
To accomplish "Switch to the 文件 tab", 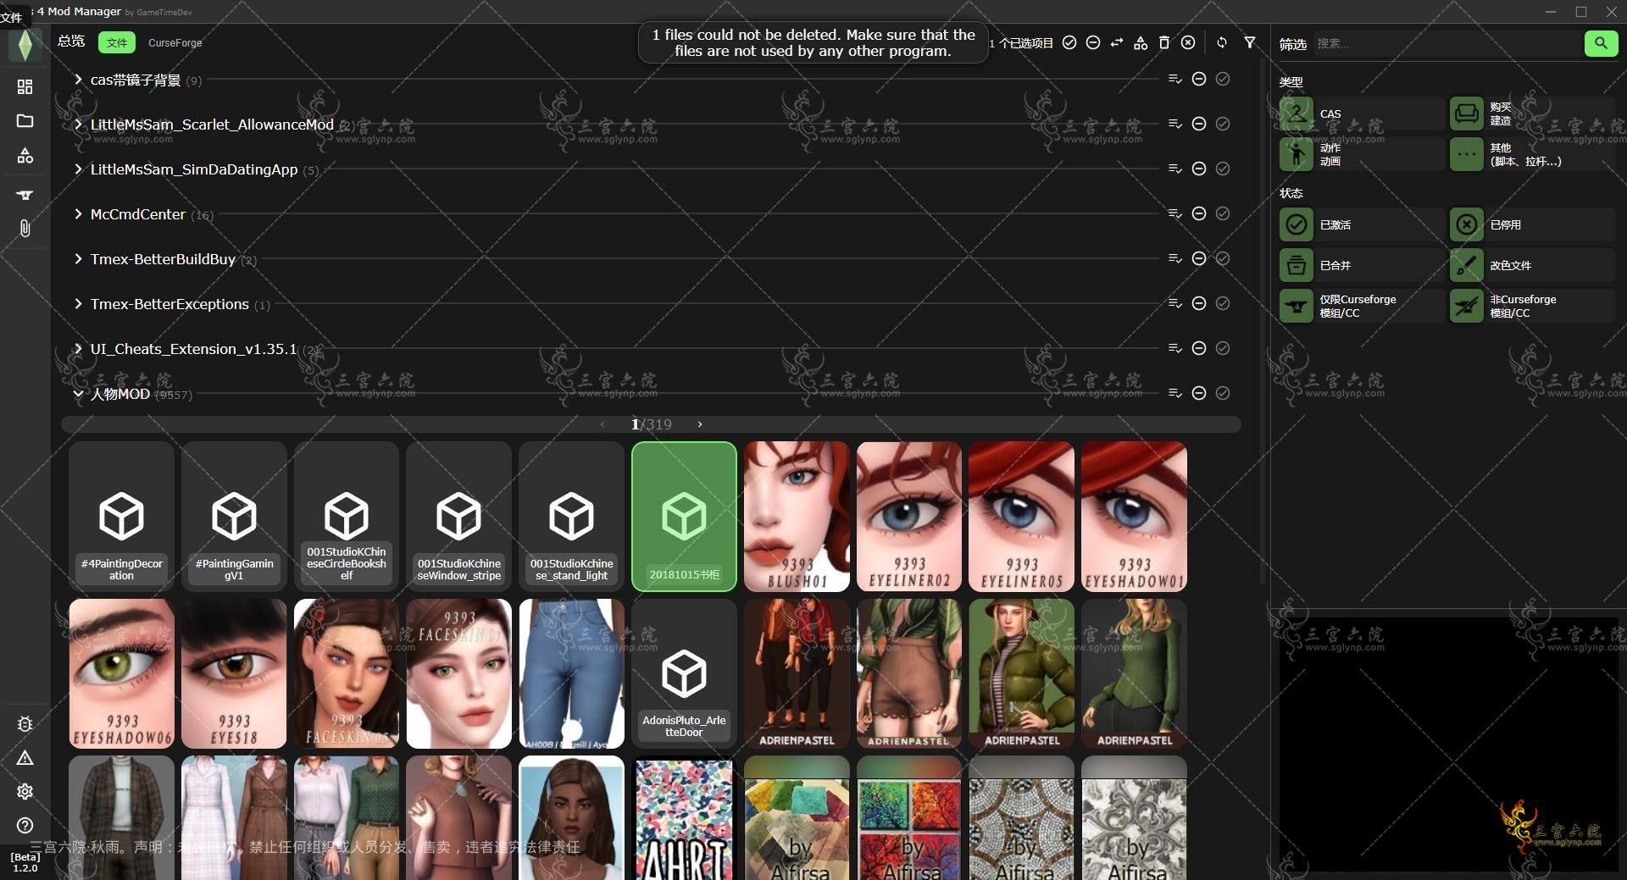I will [x=117, y=42].
